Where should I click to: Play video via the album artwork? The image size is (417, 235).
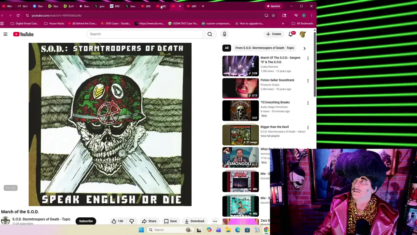(x=110, y=124)
